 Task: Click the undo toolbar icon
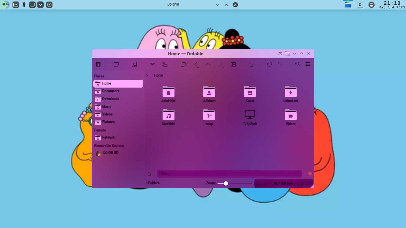(x=280, y=64)
